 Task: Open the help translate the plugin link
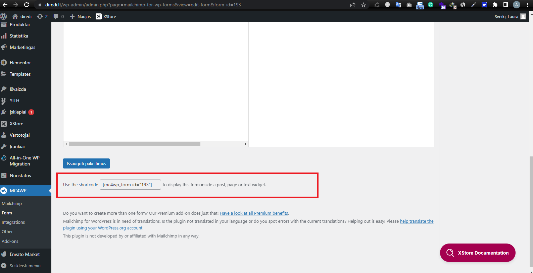point(417,221)
